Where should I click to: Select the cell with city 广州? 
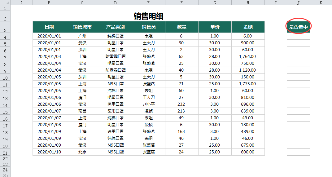tap(82, 36)
